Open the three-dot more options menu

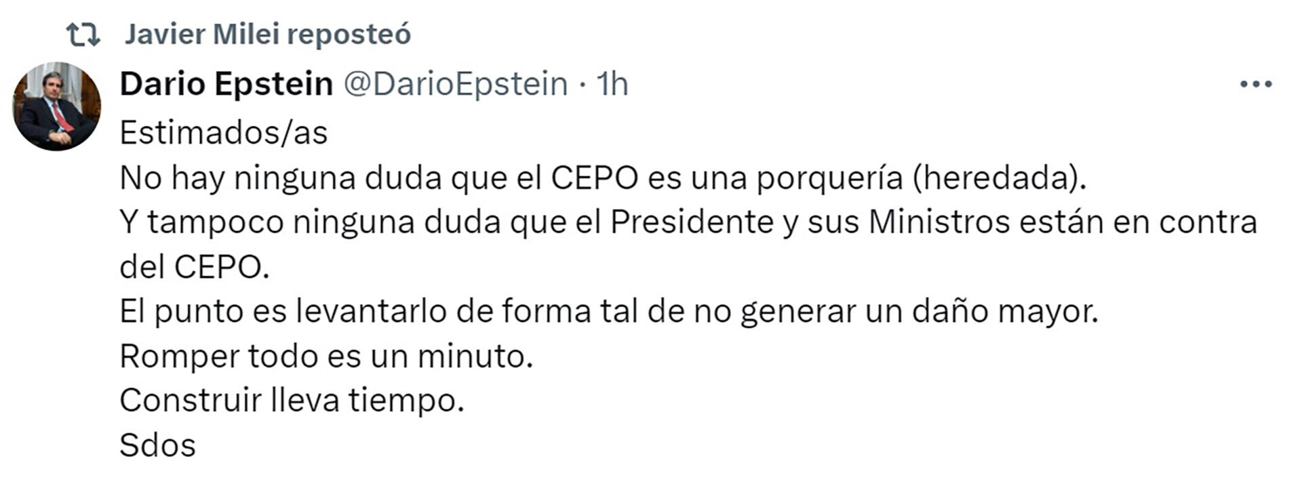coord(1255,85)
